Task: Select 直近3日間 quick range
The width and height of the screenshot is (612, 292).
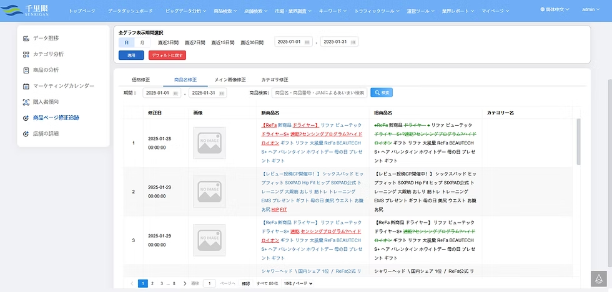Action: coord(168,43)
